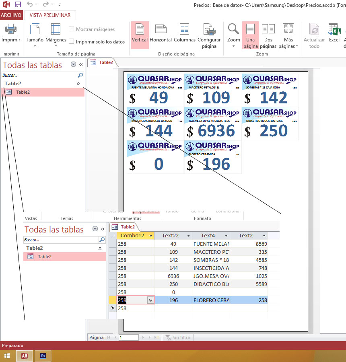
Task: Click the Buscar search box beside the print preview
Action: [x=39, y=75]
